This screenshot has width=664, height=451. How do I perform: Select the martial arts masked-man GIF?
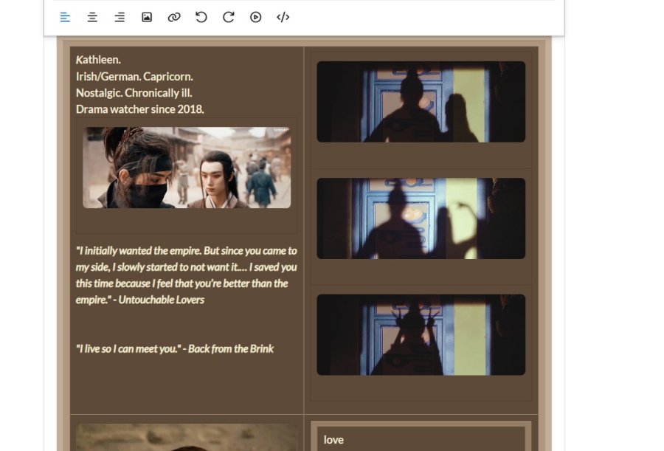coord(187,166)
